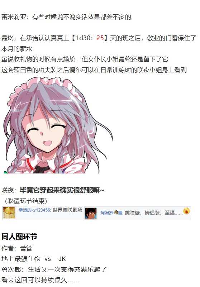This screenshot has height=287, width=200.
Task: Click the line starting with 勇次郎
Action: click(54, 269)
